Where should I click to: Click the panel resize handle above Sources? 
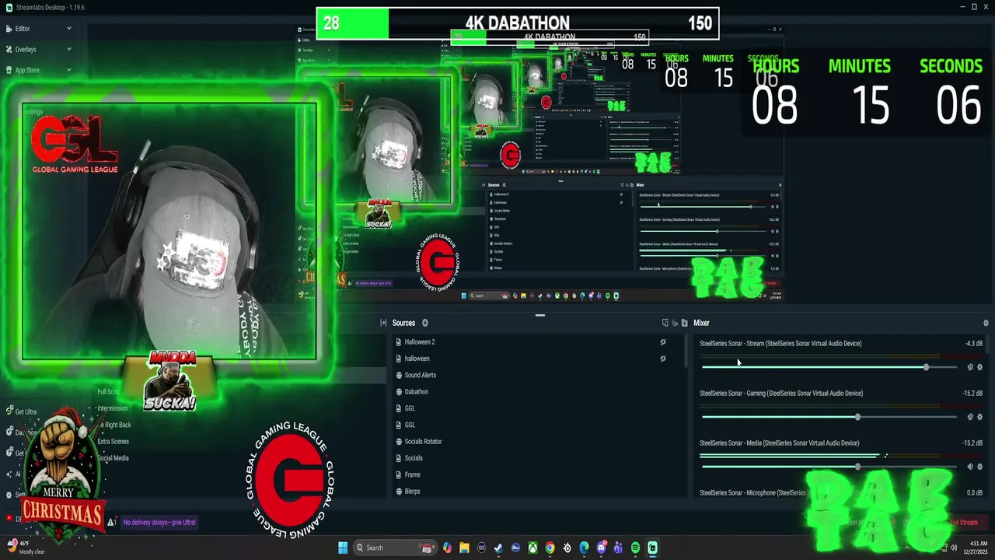(540, 315)
